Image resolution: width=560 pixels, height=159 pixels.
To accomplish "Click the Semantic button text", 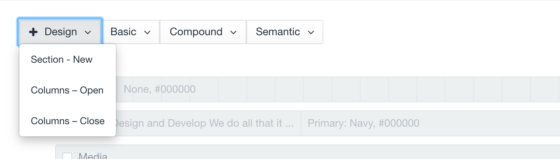I will coord(278,32).
